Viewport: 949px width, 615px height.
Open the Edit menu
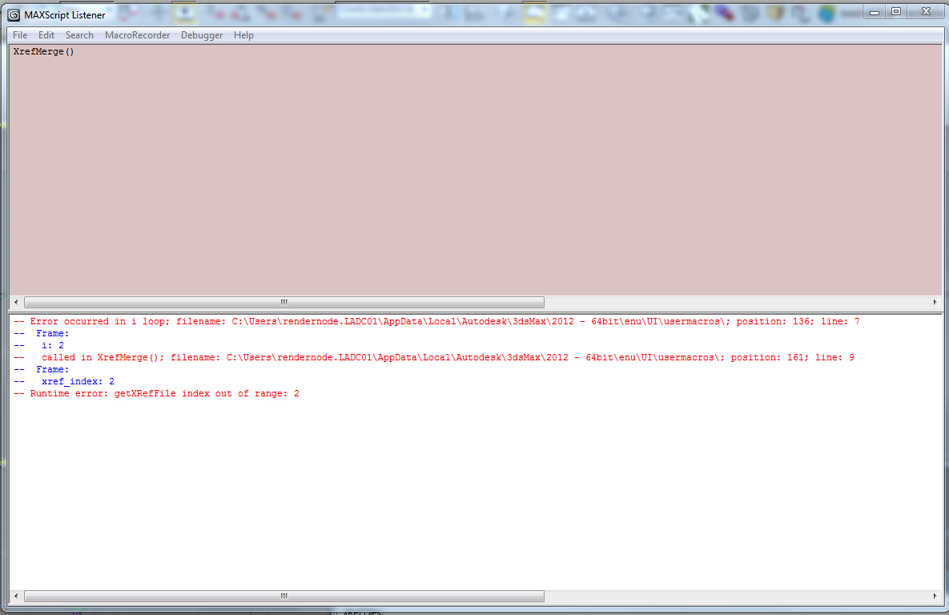[x=46, y=35]
